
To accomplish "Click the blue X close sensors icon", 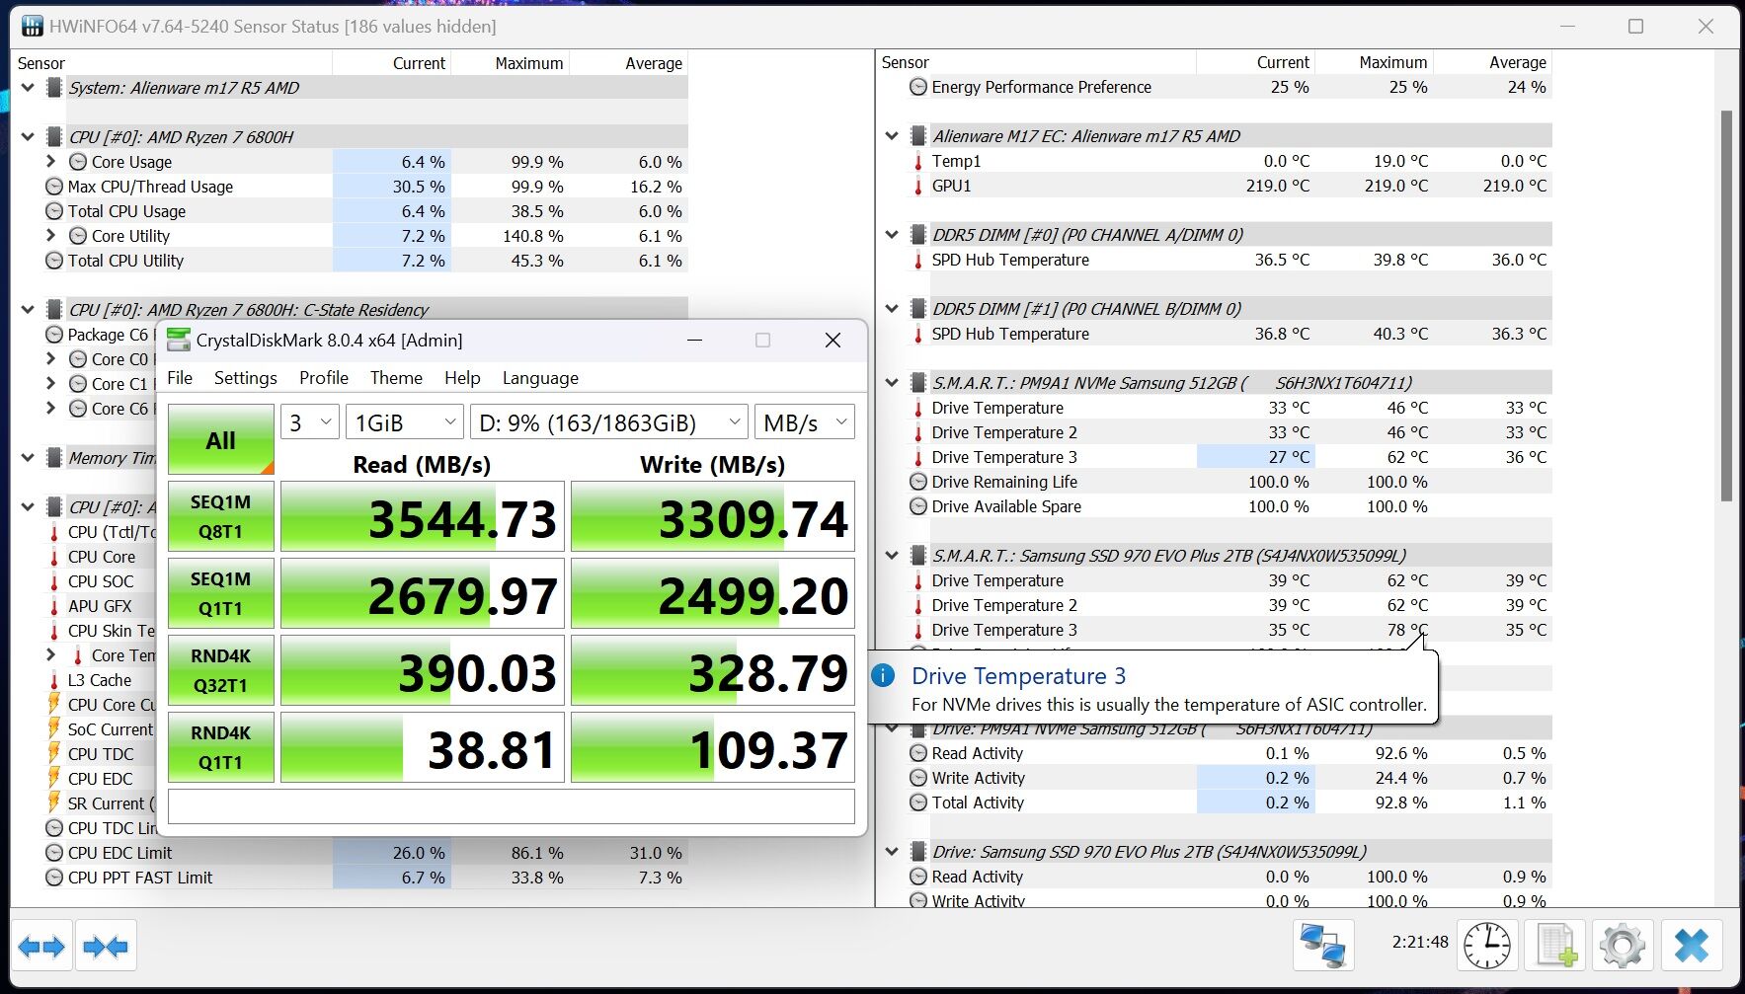I will click(1692, 946).
